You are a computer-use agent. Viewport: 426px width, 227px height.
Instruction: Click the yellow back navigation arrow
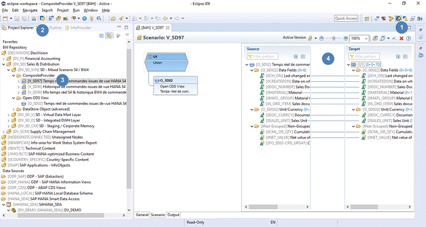pos(165,19)
